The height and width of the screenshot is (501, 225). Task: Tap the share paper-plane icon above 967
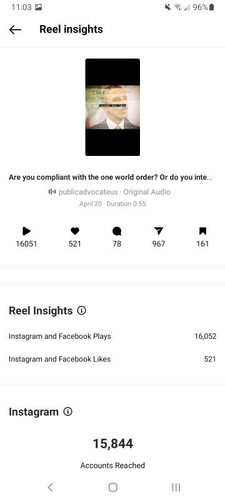coord(158,231)
